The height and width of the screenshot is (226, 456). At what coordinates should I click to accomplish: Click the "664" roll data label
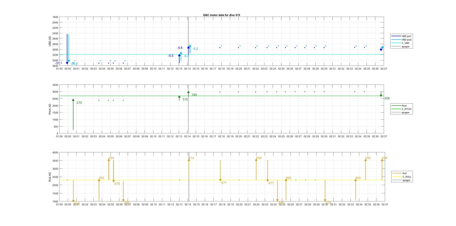[x=358, y=178]
